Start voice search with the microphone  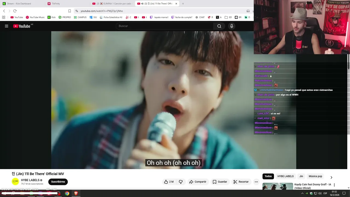(x=232, y=26)
